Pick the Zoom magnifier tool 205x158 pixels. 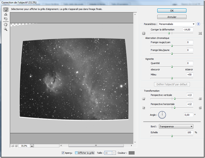point(5,29)
